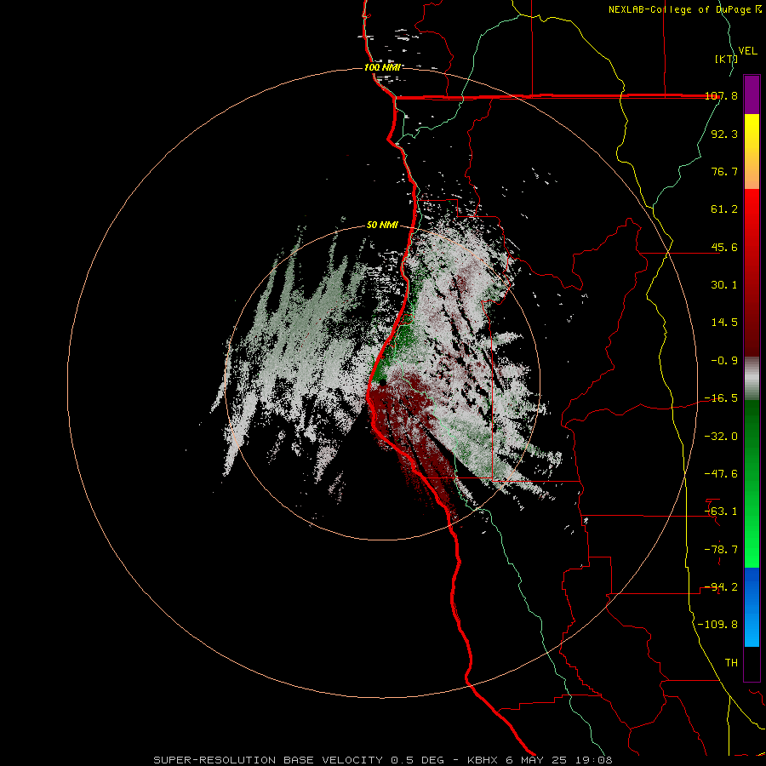Pick the purple band on velocity scale
This screenshot has height=766, width=766.
[x=752, y=94]
